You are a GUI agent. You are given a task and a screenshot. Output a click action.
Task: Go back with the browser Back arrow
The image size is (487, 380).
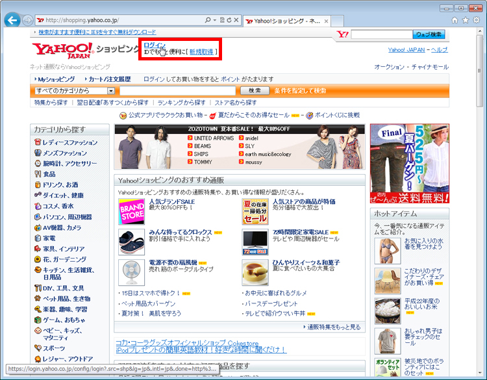[12, 21]
